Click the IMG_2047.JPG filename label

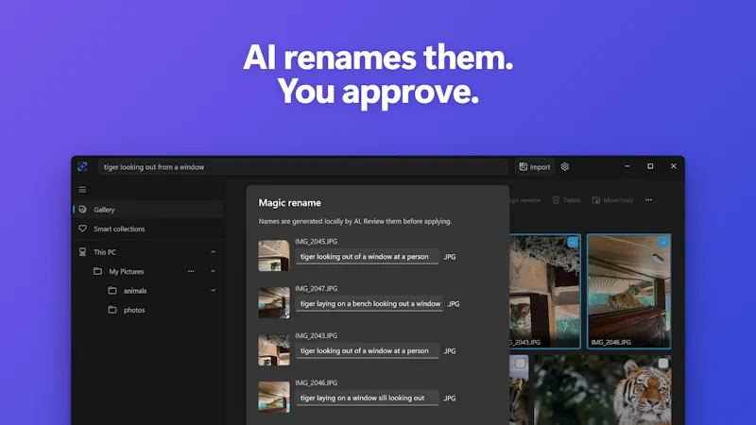click(x=317, y=289)
